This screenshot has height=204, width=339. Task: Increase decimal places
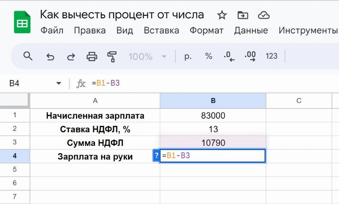(x=250, y=56)
